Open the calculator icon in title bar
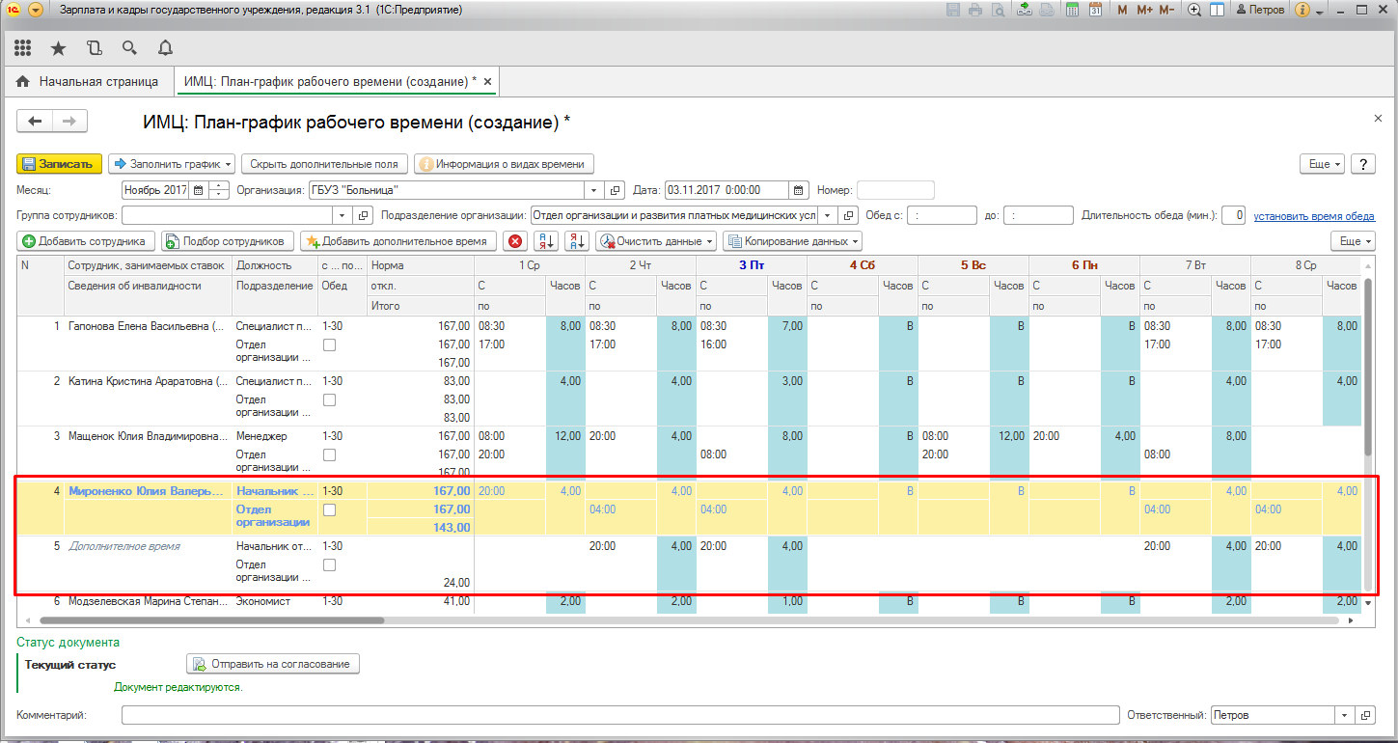This screenshot has width=1398, height=743. coord(1072,11)
